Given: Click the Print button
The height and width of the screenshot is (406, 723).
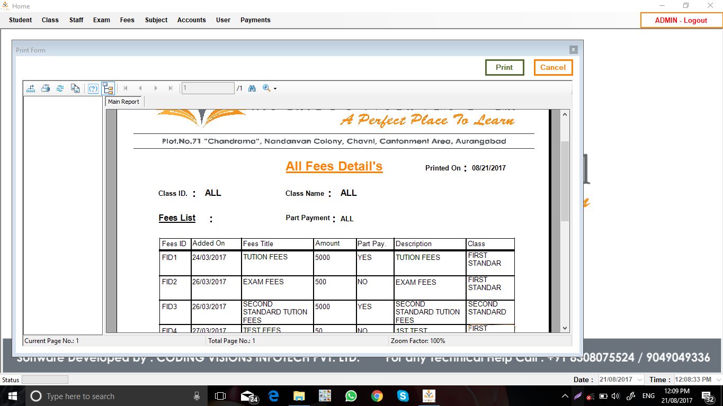Looking at the screenshot, I should (504, 67).
